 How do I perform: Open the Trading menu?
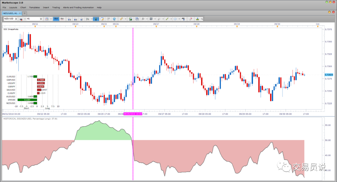[x=56, y=7]
